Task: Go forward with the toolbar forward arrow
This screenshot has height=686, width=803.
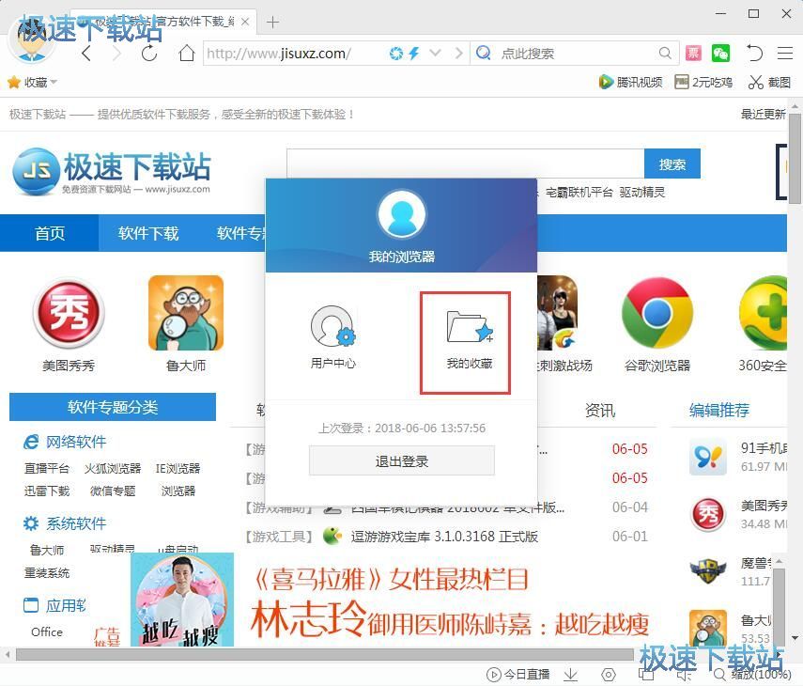Action: [116, 54]
